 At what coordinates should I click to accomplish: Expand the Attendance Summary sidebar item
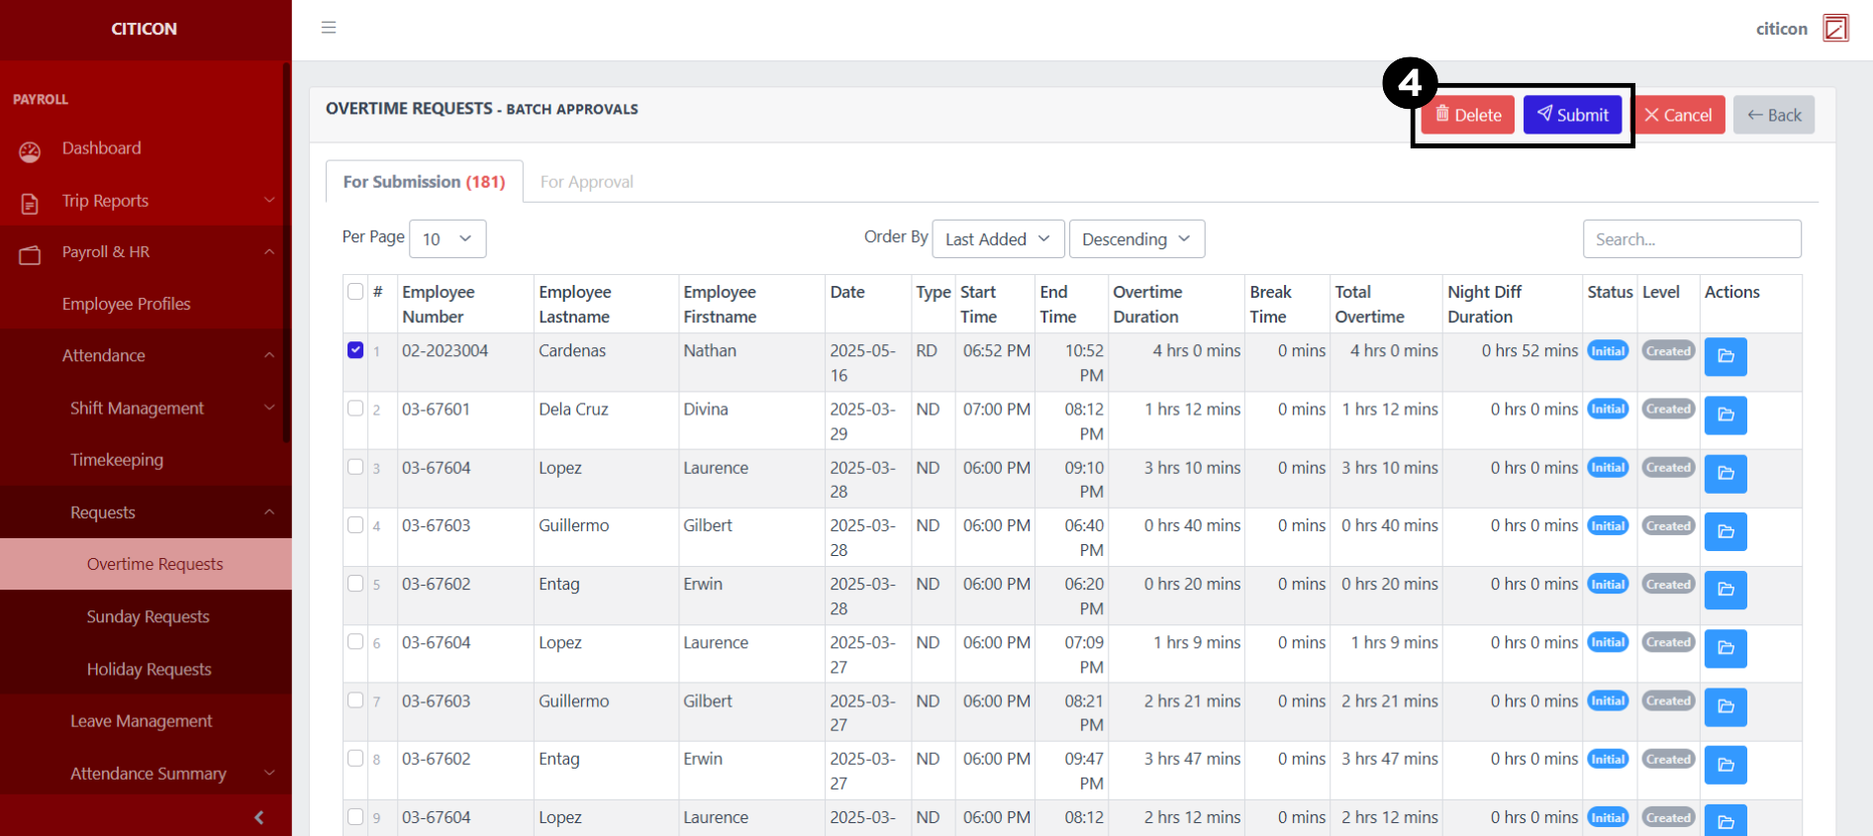(148, 774)
